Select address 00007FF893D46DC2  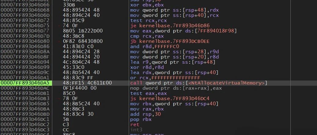(x=25, y=125)
